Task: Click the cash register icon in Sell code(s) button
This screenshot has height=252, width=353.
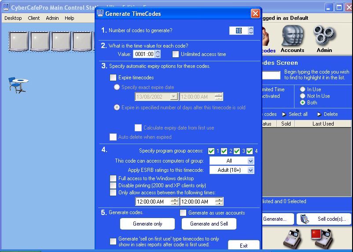Action: click(x=305, y=219)
